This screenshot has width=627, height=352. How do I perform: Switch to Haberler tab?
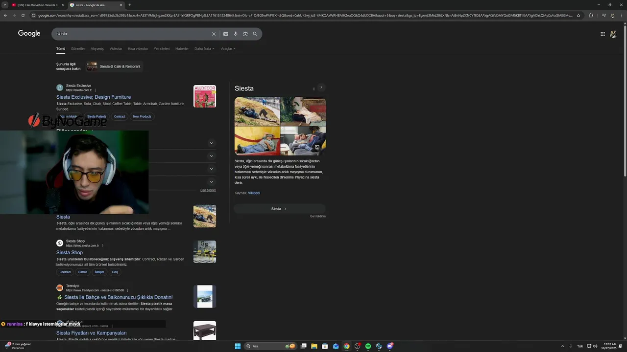click(182, 48)
